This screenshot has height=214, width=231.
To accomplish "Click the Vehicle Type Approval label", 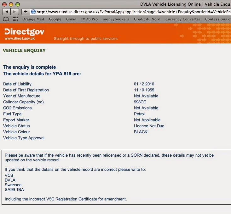I will pos(24,138).
